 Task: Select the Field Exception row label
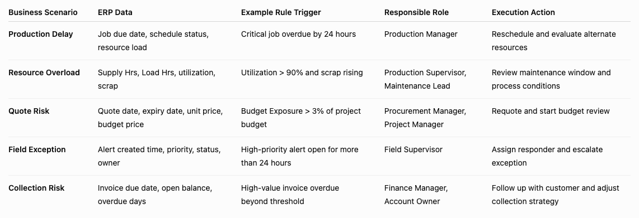coord(37,149)
